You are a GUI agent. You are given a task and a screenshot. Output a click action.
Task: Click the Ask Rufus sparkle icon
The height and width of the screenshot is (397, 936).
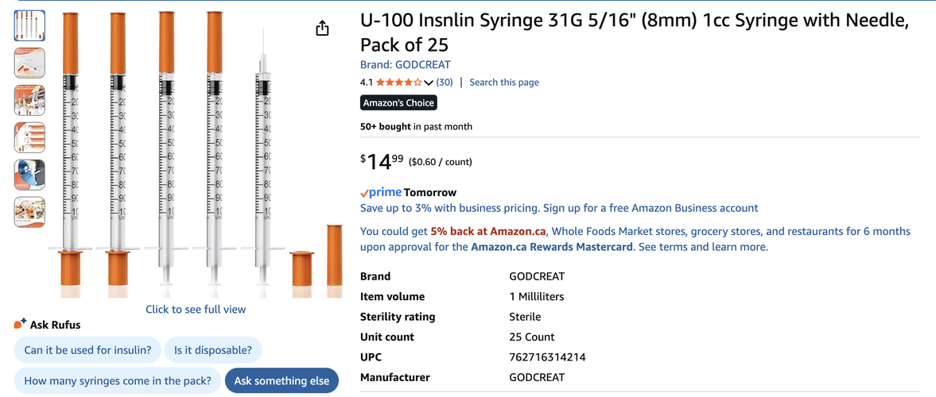[21, 324]
